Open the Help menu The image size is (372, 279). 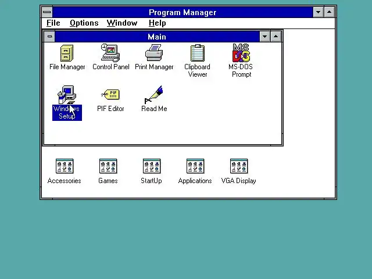pos(158,23)
